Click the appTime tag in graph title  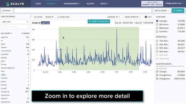[45, 23]
